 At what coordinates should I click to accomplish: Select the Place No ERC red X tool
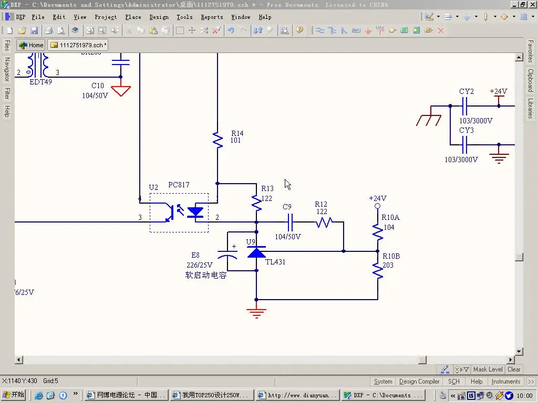tap(441, 30)
